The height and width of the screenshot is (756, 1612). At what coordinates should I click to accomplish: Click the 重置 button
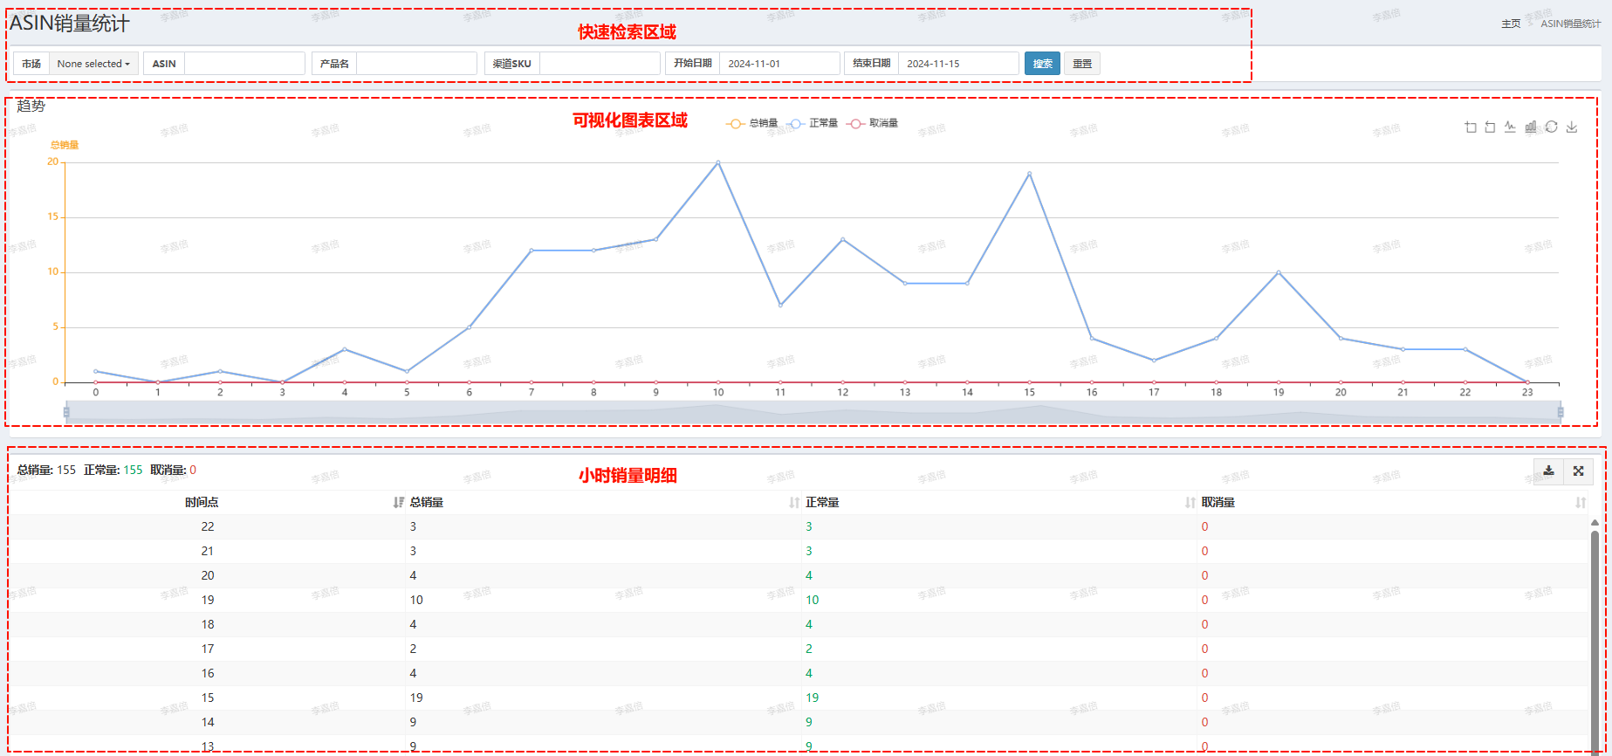coord(1082,64)
